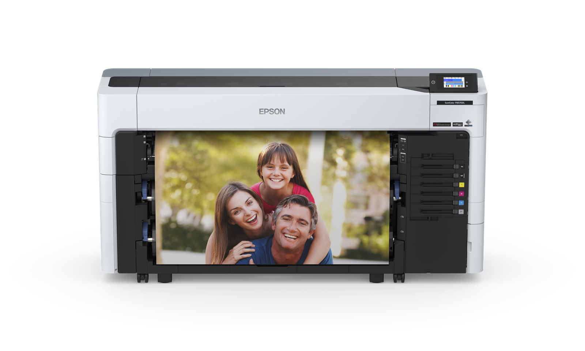Viewport: 585px width, 351px height.
Task: Click the magenta M ink cartridge label
Action: pos(461,194)
